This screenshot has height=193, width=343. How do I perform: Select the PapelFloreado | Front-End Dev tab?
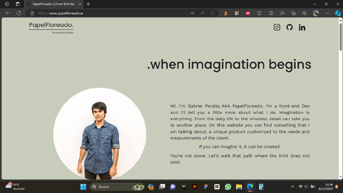[x=53, y=4]
